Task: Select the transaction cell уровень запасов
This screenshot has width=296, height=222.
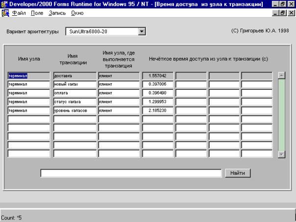Action: 75,111
